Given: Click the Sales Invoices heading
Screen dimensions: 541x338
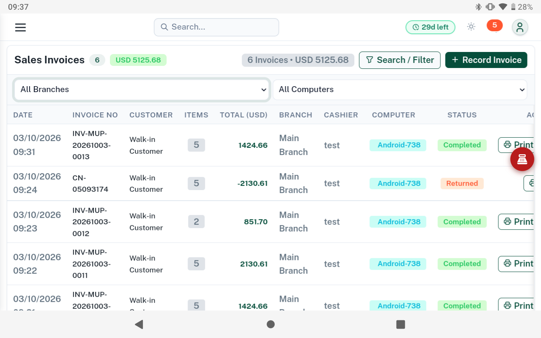Looking at the screenshot, I should pos(49,60).
